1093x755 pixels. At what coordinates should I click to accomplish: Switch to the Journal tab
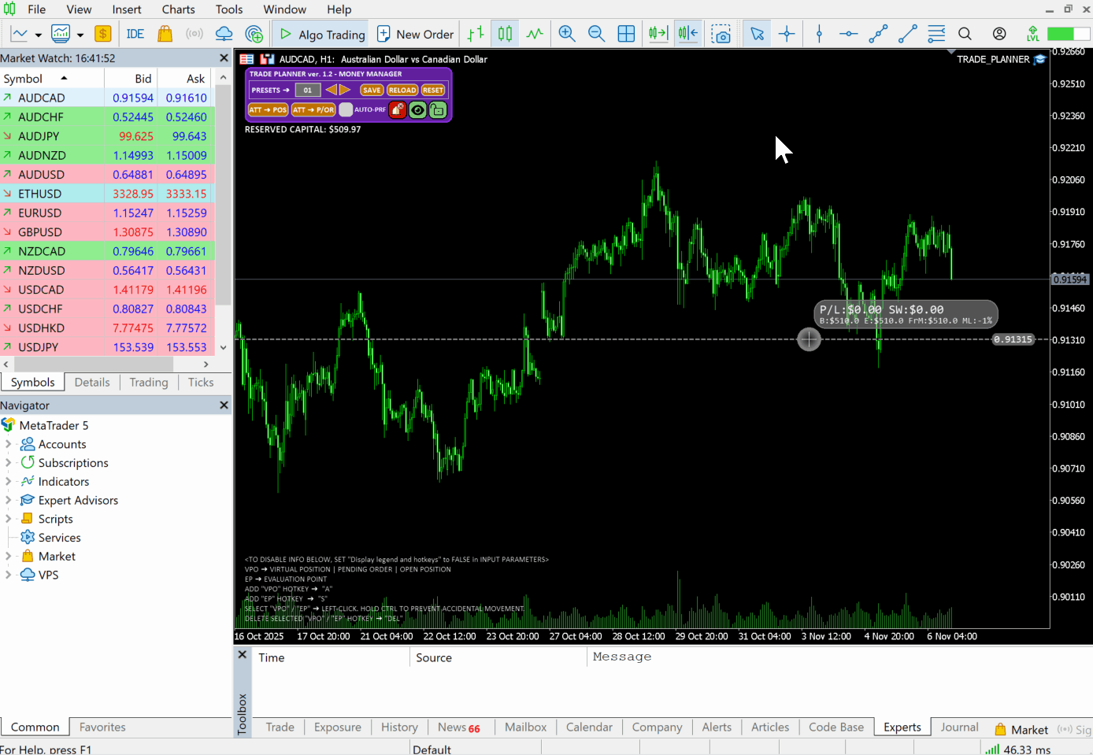[959, 727]
